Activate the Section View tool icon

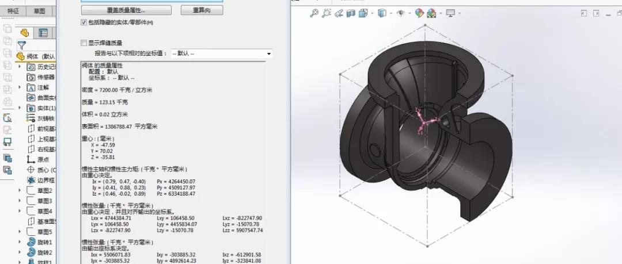tap(351, 13)
